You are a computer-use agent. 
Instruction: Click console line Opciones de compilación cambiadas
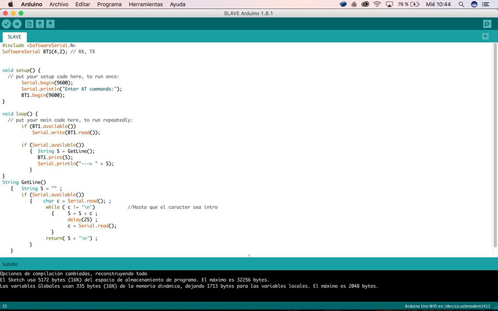tap(73, 274)
